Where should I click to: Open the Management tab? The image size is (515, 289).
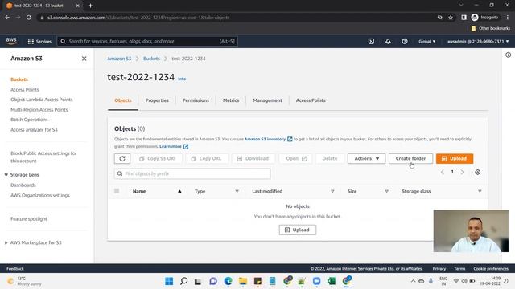tap(267, 100)
